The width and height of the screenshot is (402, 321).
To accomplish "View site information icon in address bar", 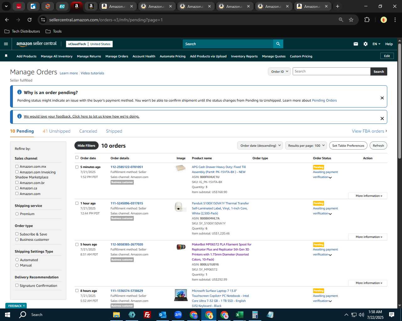I will (x=43, y=20).
